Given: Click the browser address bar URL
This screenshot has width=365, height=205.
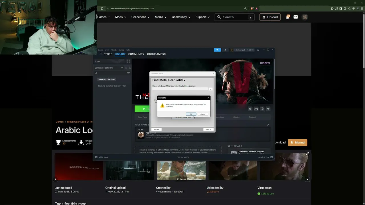Looking at the screenshot, I should coord(132,9).
